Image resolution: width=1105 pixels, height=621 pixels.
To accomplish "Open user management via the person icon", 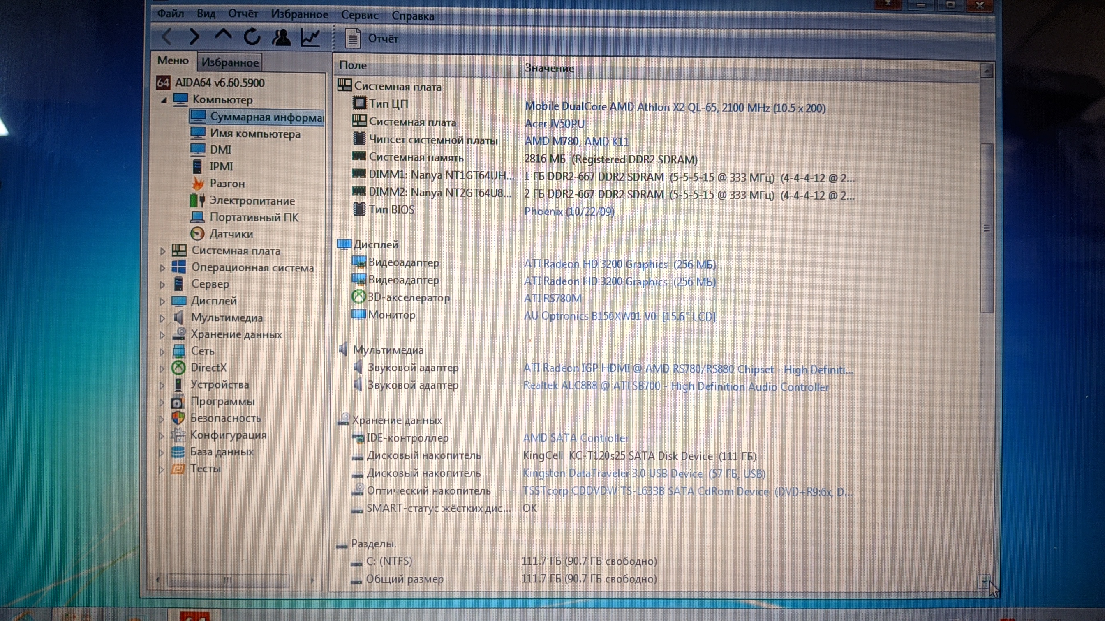I will click(x=281, y=37).
